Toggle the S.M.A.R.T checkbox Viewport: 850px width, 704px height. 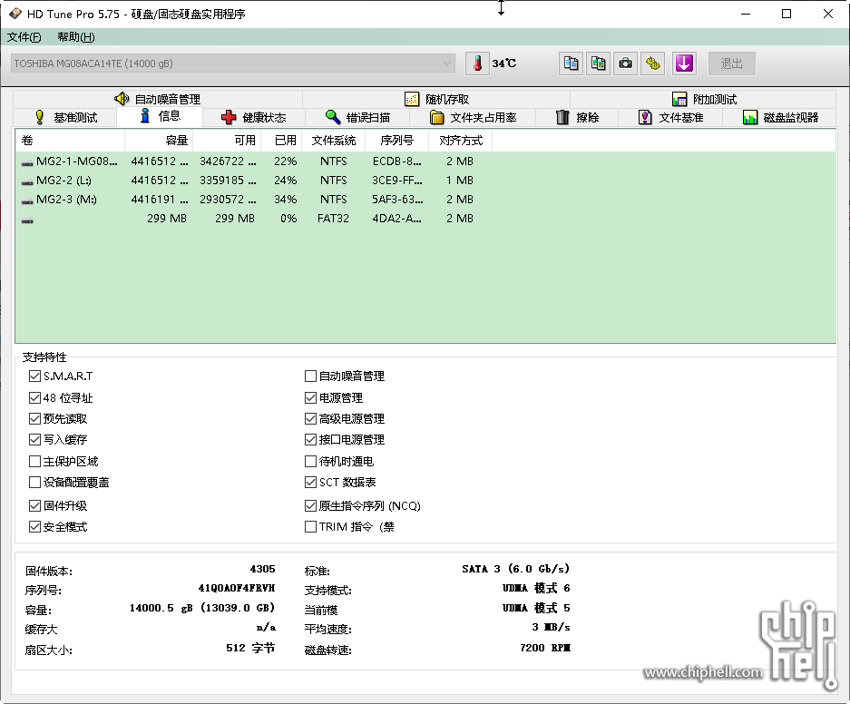(34, 376)
